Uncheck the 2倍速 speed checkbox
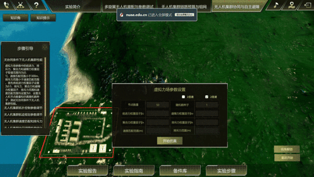Screen dimensions: 314x177 [207, 97]
